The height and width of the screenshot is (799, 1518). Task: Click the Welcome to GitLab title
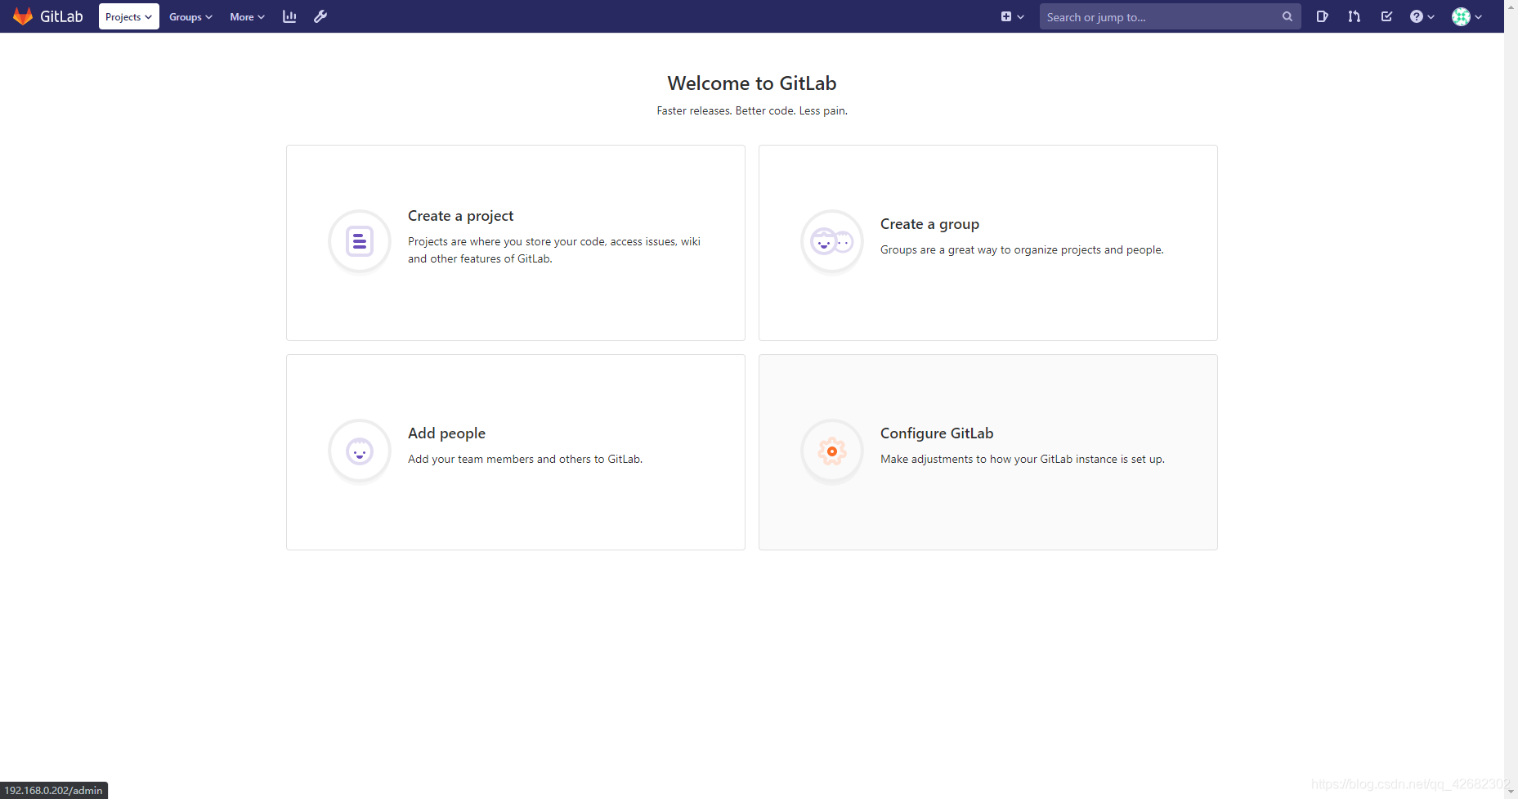pos(752,83)
